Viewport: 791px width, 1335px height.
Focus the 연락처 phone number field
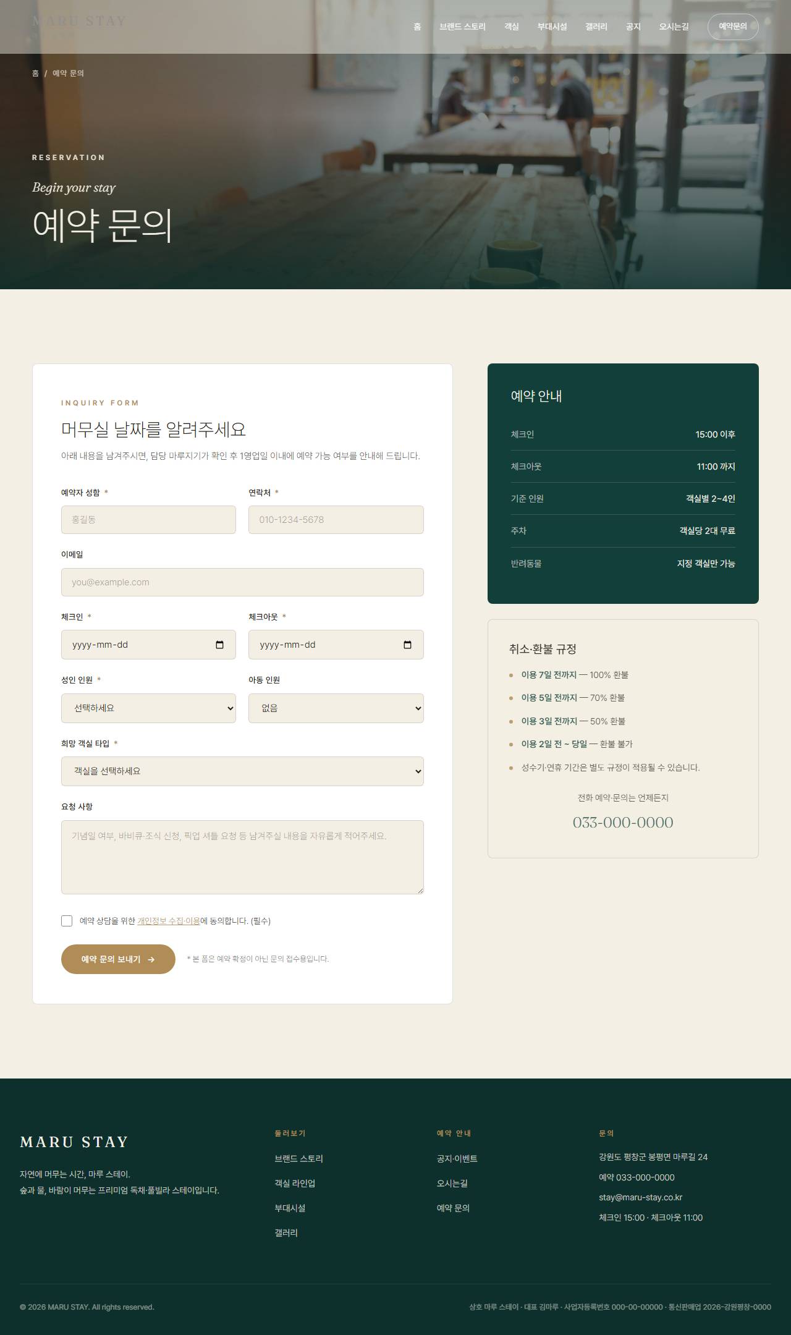(336, 520)
